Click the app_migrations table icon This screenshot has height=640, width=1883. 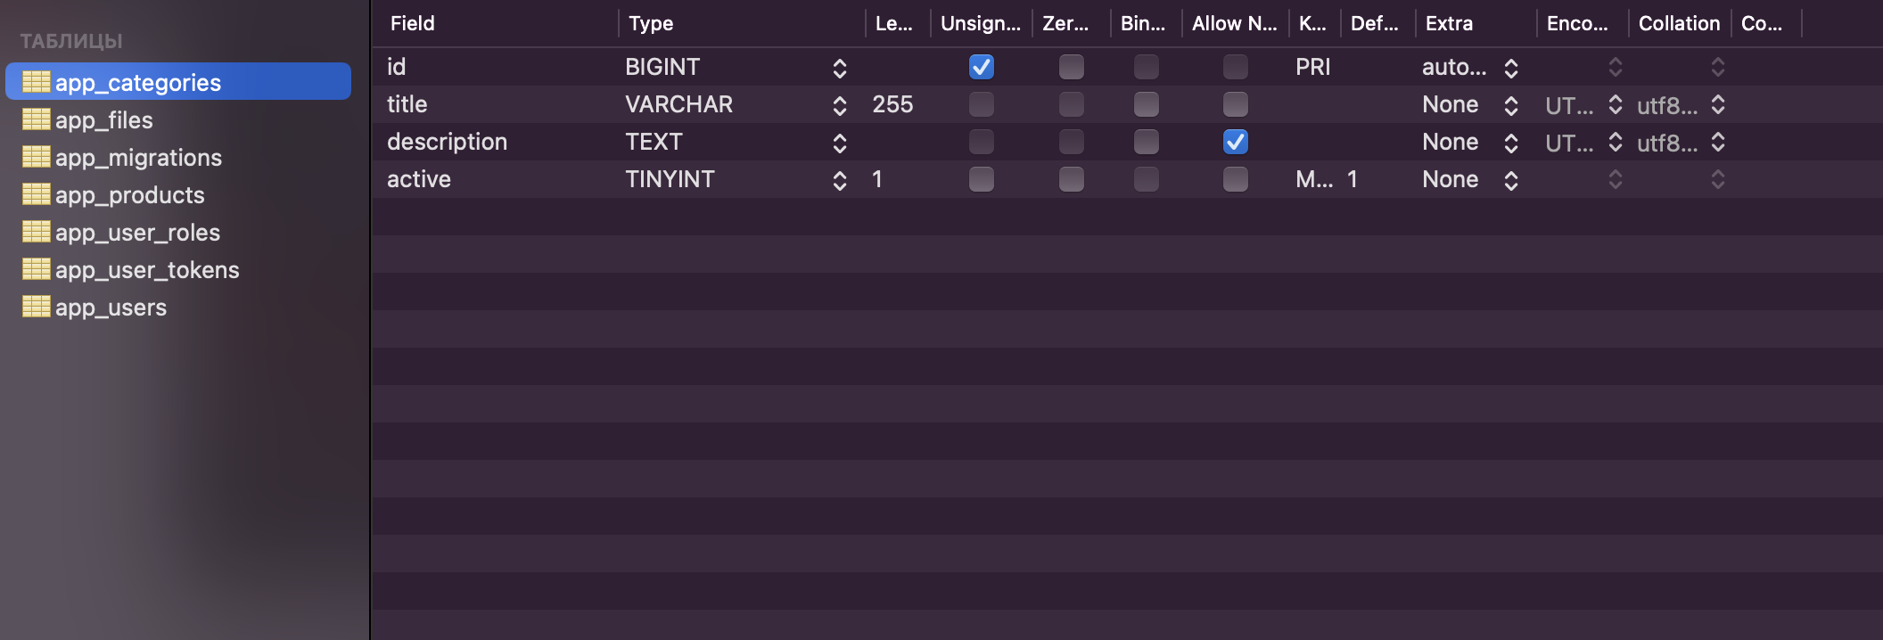[37, 157]
